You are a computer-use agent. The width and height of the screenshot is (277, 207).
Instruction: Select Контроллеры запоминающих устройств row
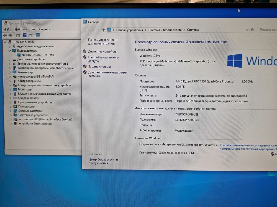click(x=45, y=85)
